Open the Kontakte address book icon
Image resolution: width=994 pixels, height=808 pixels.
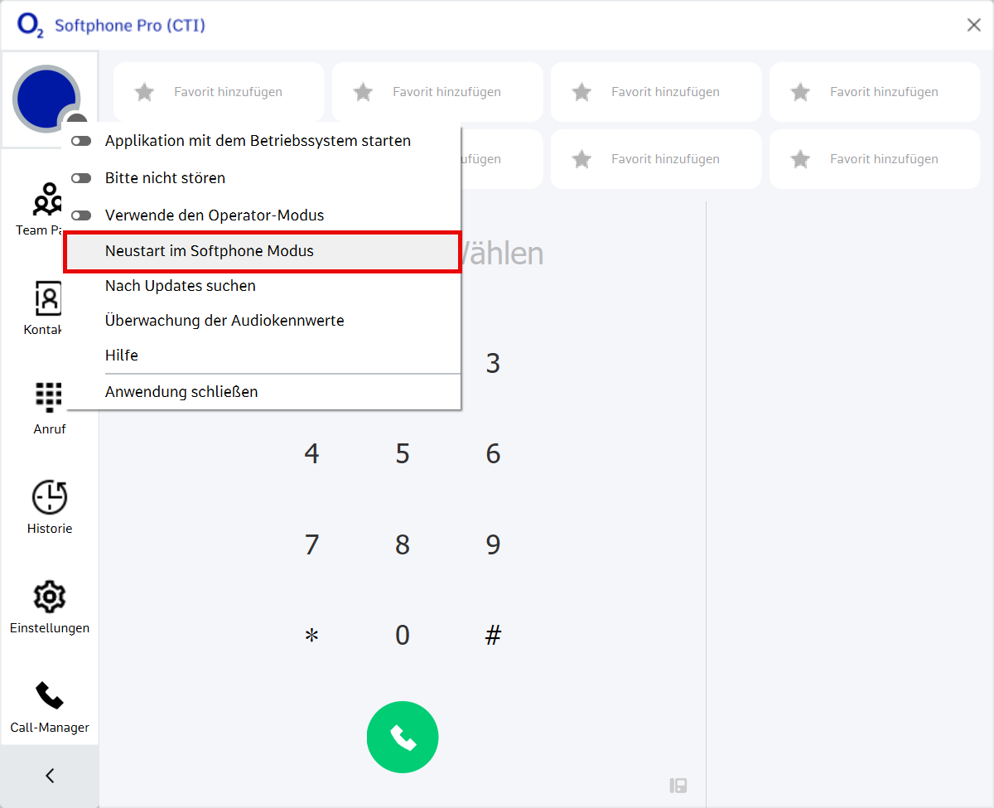[48, 299]
